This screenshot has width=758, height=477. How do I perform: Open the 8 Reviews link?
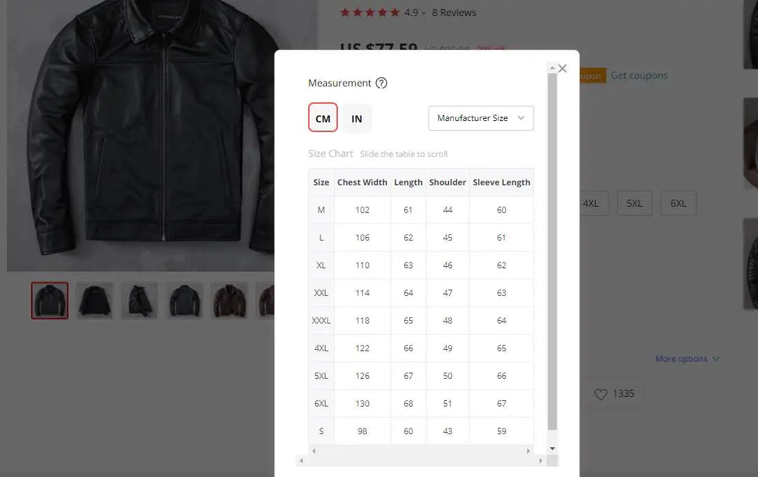pyautogui.click(x=453, y=12)
